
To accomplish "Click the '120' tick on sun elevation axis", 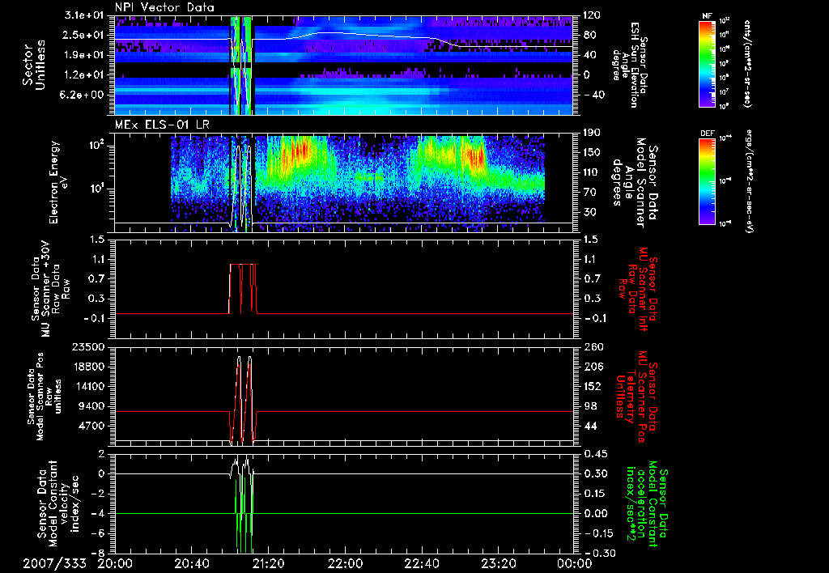I will (592, 15).
